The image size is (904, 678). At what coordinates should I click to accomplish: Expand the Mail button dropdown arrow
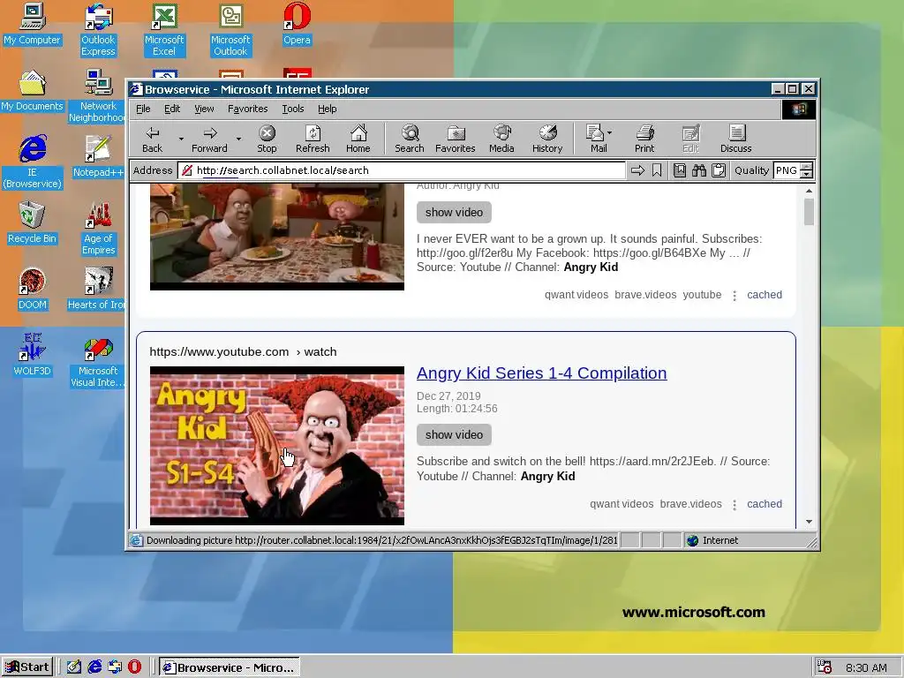(x=610, y=132)
